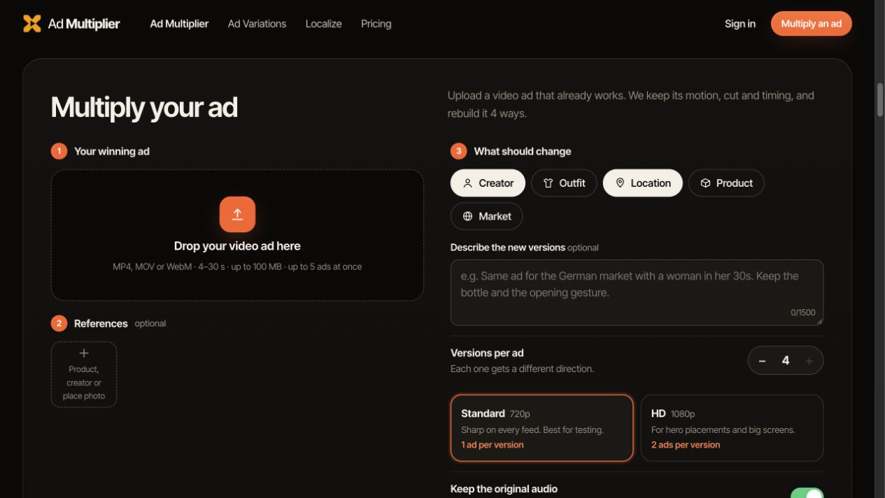
Task: Toggle the Product chip
Action: coord(726,183)
